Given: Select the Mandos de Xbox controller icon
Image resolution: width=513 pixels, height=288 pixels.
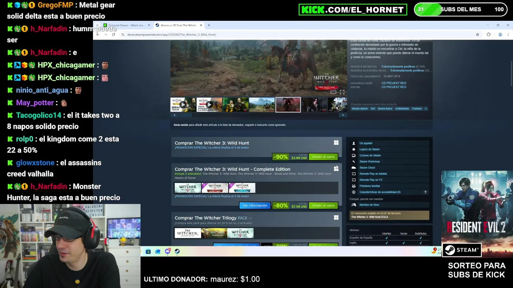Looking at the screenshot, I should pos(353,205).
